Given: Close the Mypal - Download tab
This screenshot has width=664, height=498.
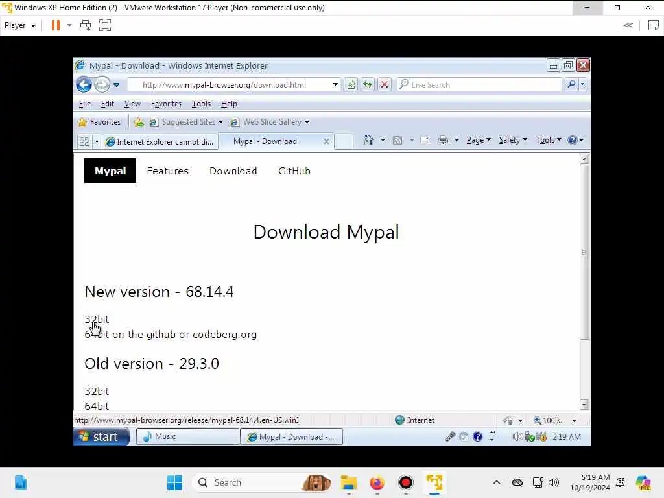Looking at the screenshot, I should pyautogui.click(x=326, y=141).
